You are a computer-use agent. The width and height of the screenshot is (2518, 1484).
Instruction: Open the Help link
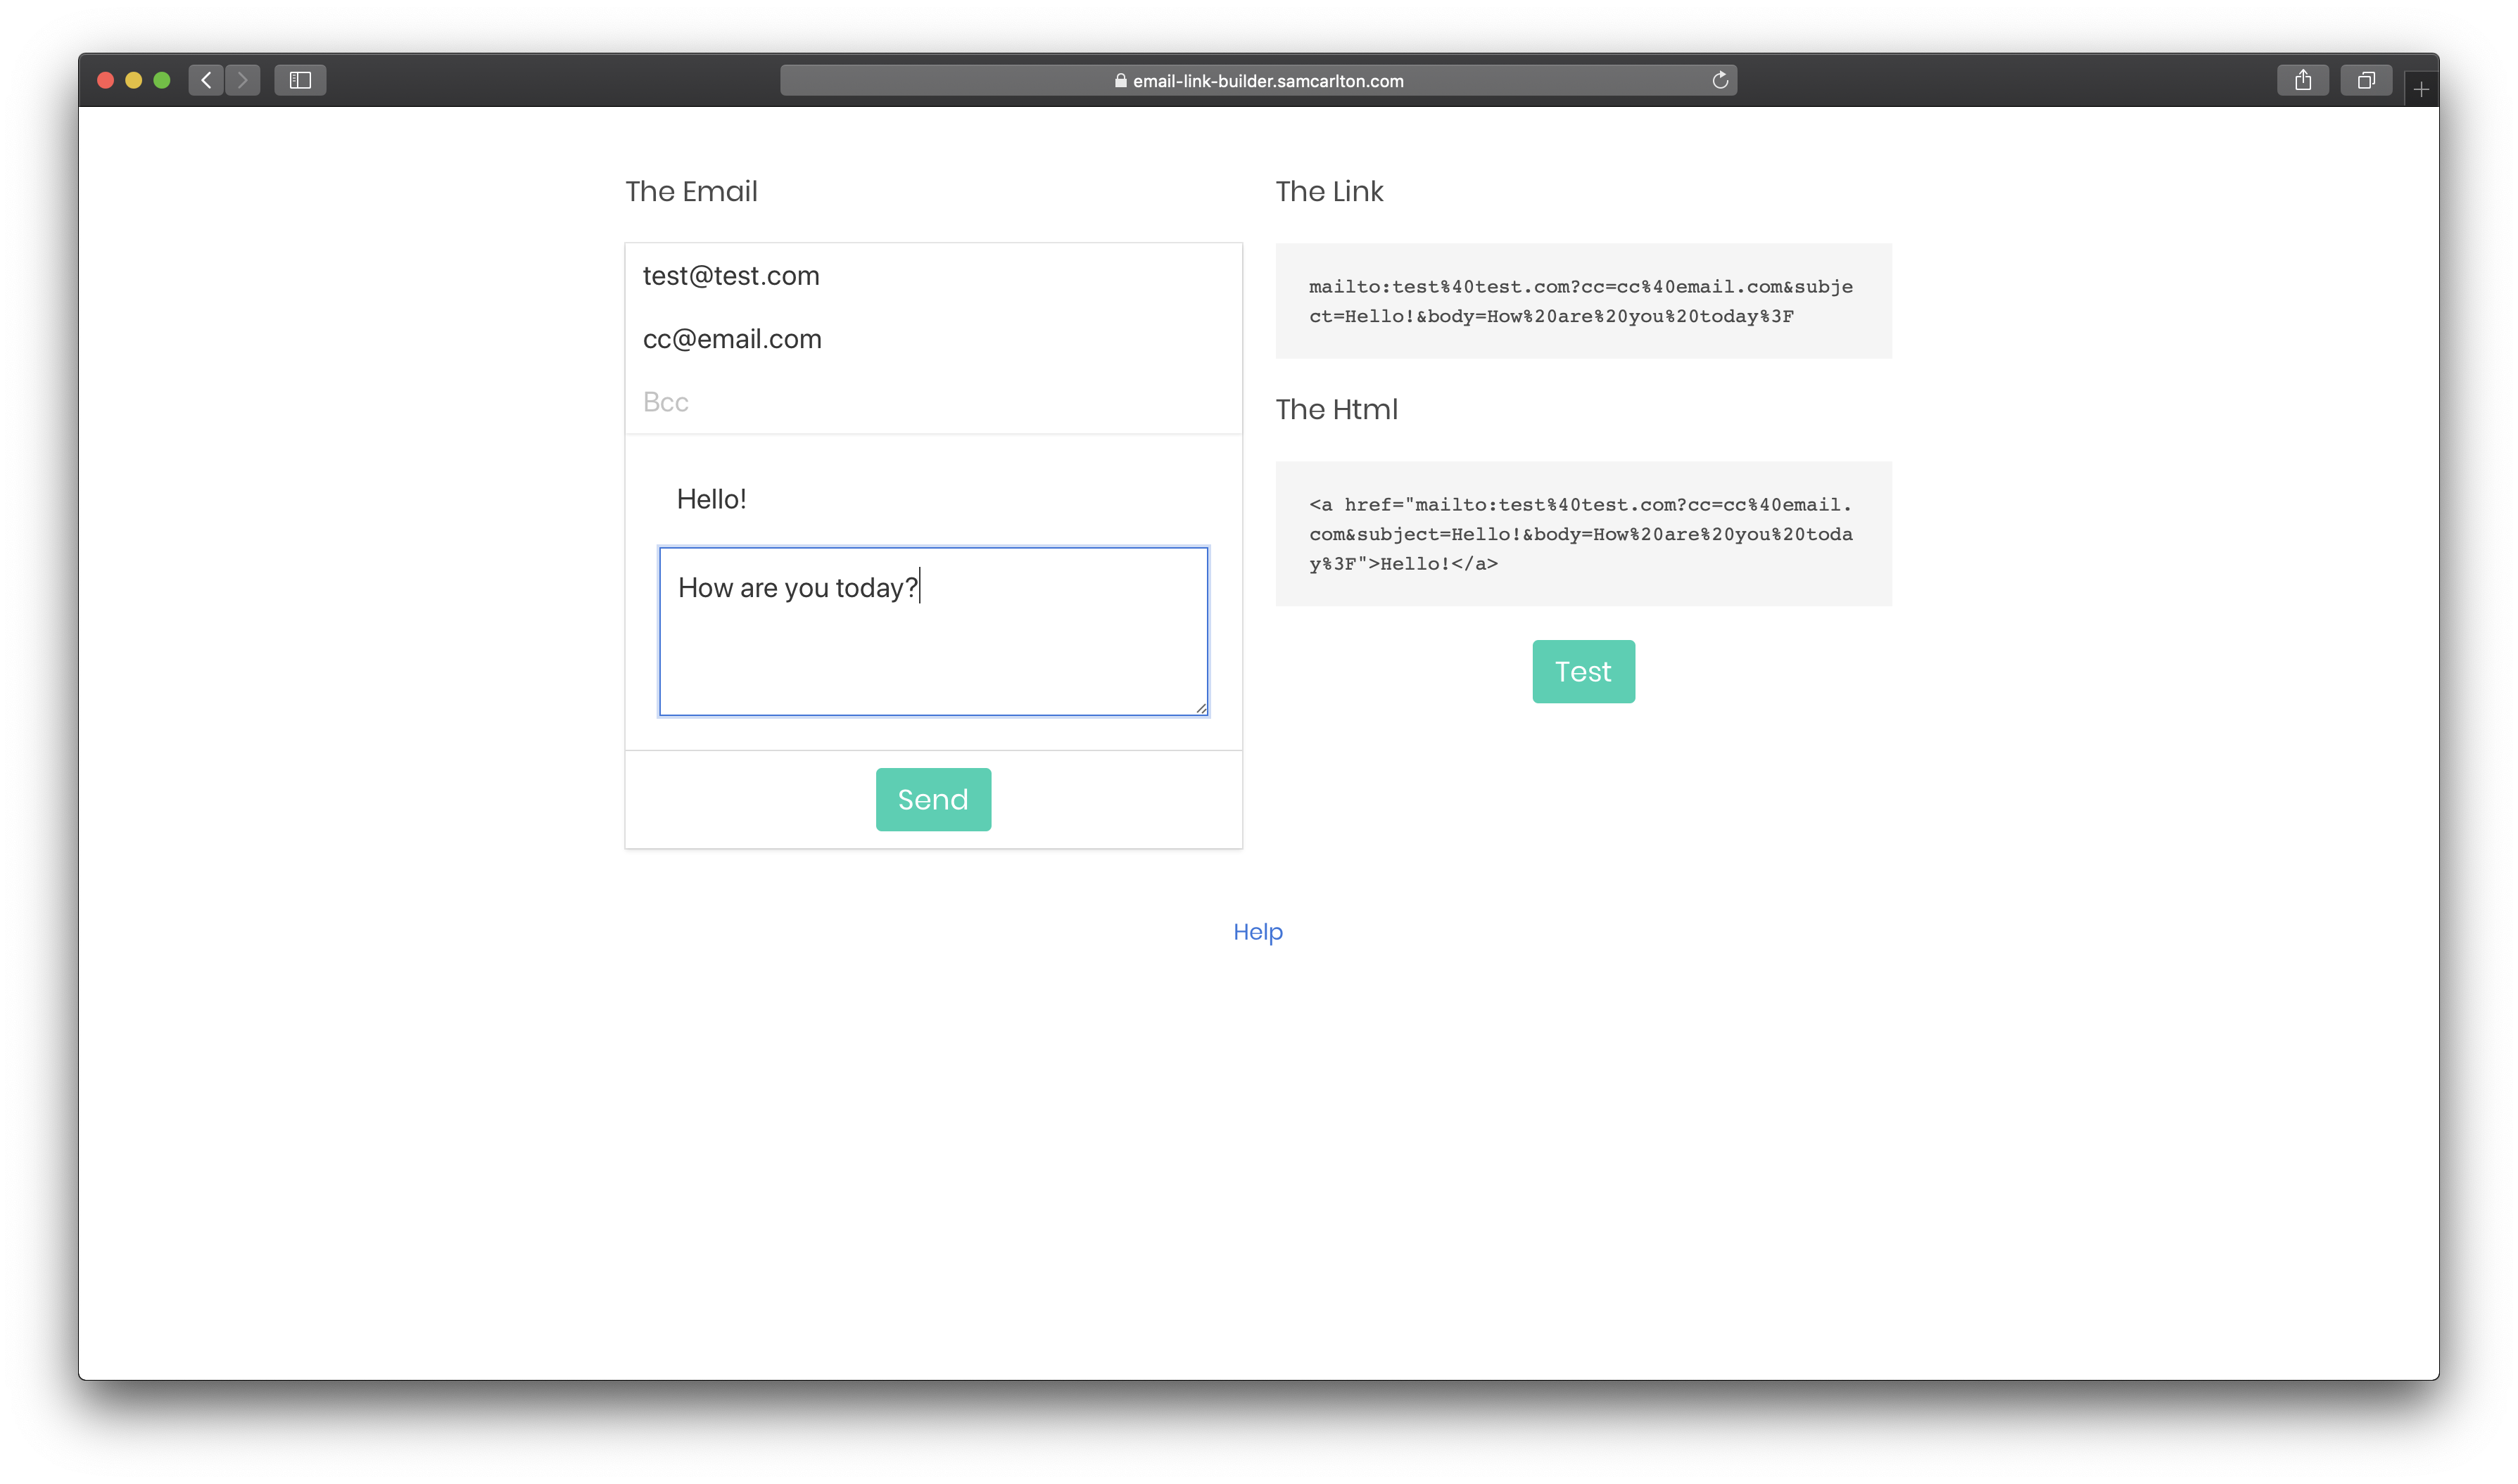tap(1258, 931)
